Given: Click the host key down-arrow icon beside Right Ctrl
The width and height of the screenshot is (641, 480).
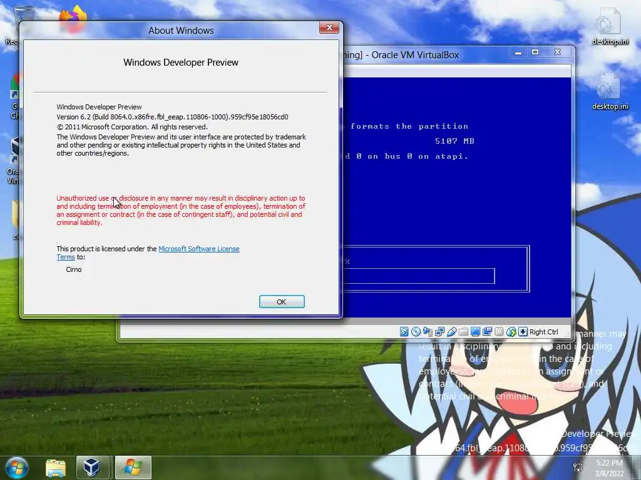Looking at the screenshot, I should coord(523,332).
